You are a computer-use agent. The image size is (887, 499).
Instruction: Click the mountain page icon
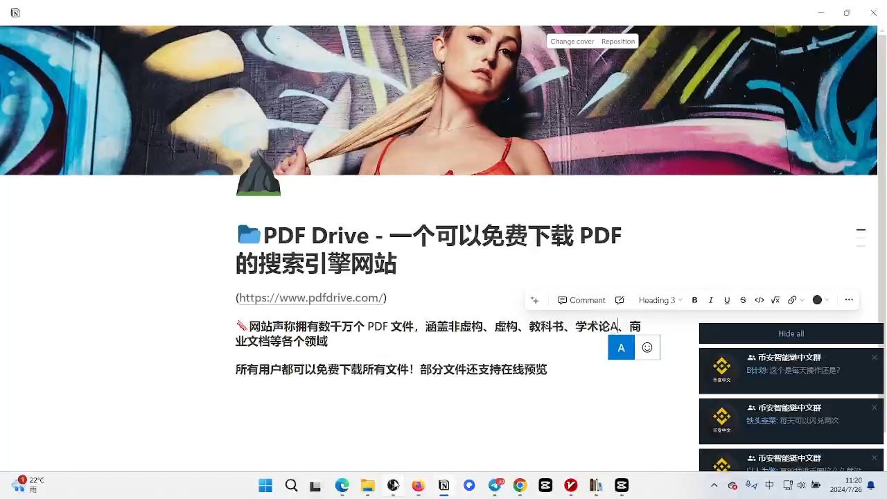click(258, 174)
